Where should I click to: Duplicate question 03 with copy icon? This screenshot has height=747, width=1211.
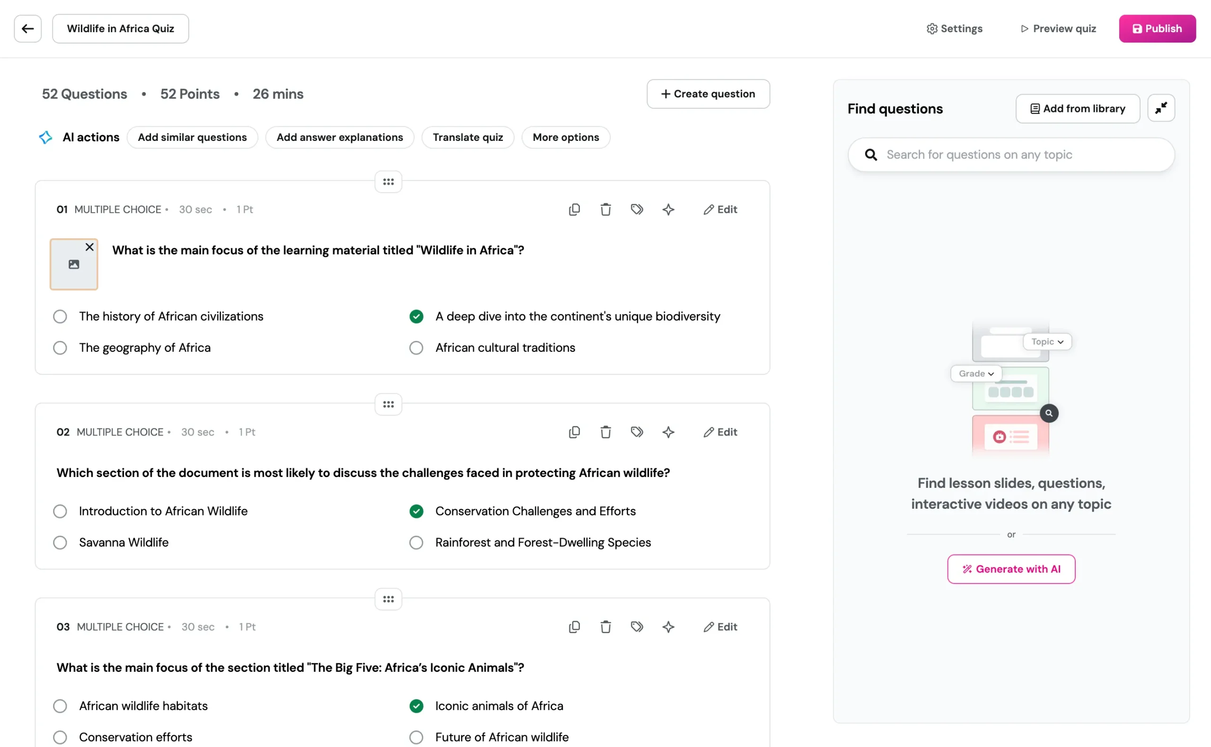tap(574, 626)
